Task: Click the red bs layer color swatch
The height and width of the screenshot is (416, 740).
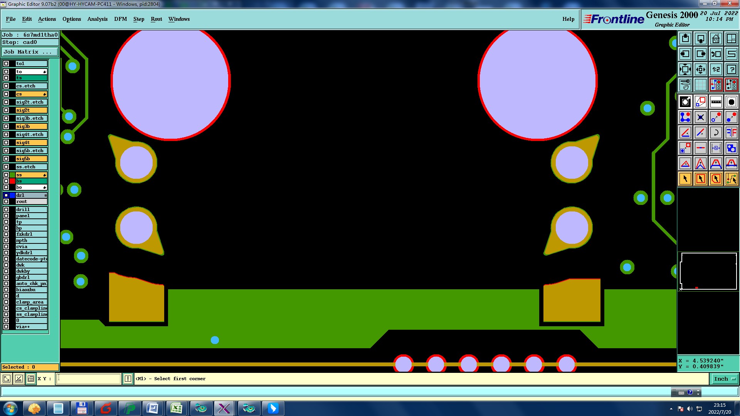Action: [x=12, y=181]
